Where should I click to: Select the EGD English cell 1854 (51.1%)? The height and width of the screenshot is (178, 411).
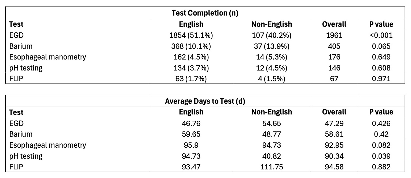191,35
